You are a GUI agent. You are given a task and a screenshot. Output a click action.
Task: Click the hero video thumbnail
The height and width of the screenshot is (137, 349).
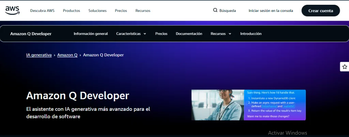248,105
